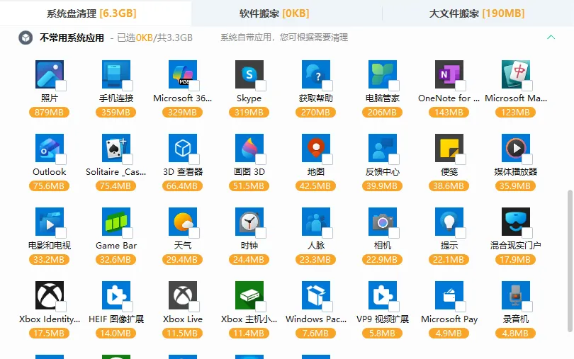574x359 pixels.
Task: Click the 混合现实门户 app icon
Action: 516,222
